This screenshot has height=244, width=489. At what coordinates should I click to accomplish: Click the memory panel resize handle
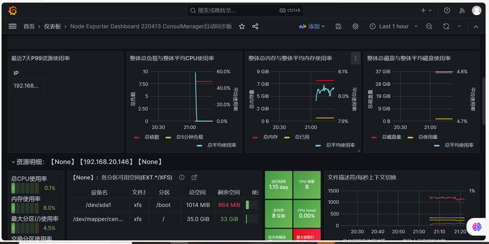click(x=359, y=151)
